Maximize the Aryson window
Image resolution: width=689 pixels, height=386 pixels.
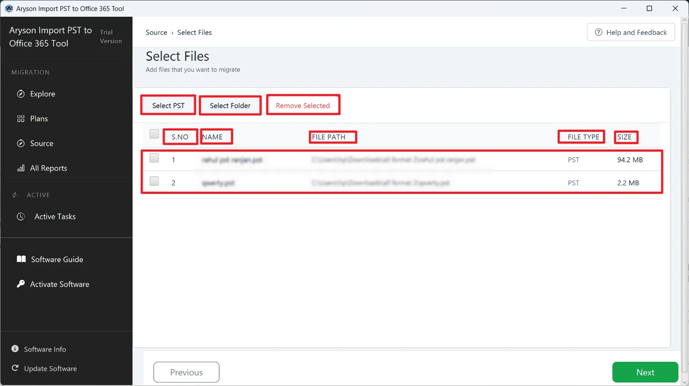[649, 8]
